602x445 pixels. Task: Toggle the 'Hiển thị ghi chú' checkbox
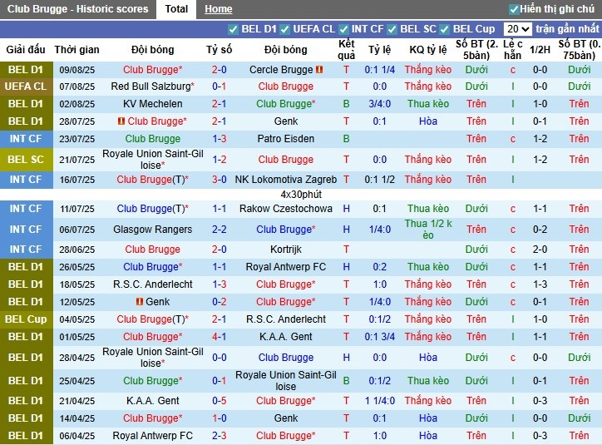(x=514, y=9)
